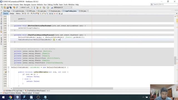This screenshot has width=178, height=100.
Task: Open the Run Project dropdown arrow
Action: pos(42,7)
